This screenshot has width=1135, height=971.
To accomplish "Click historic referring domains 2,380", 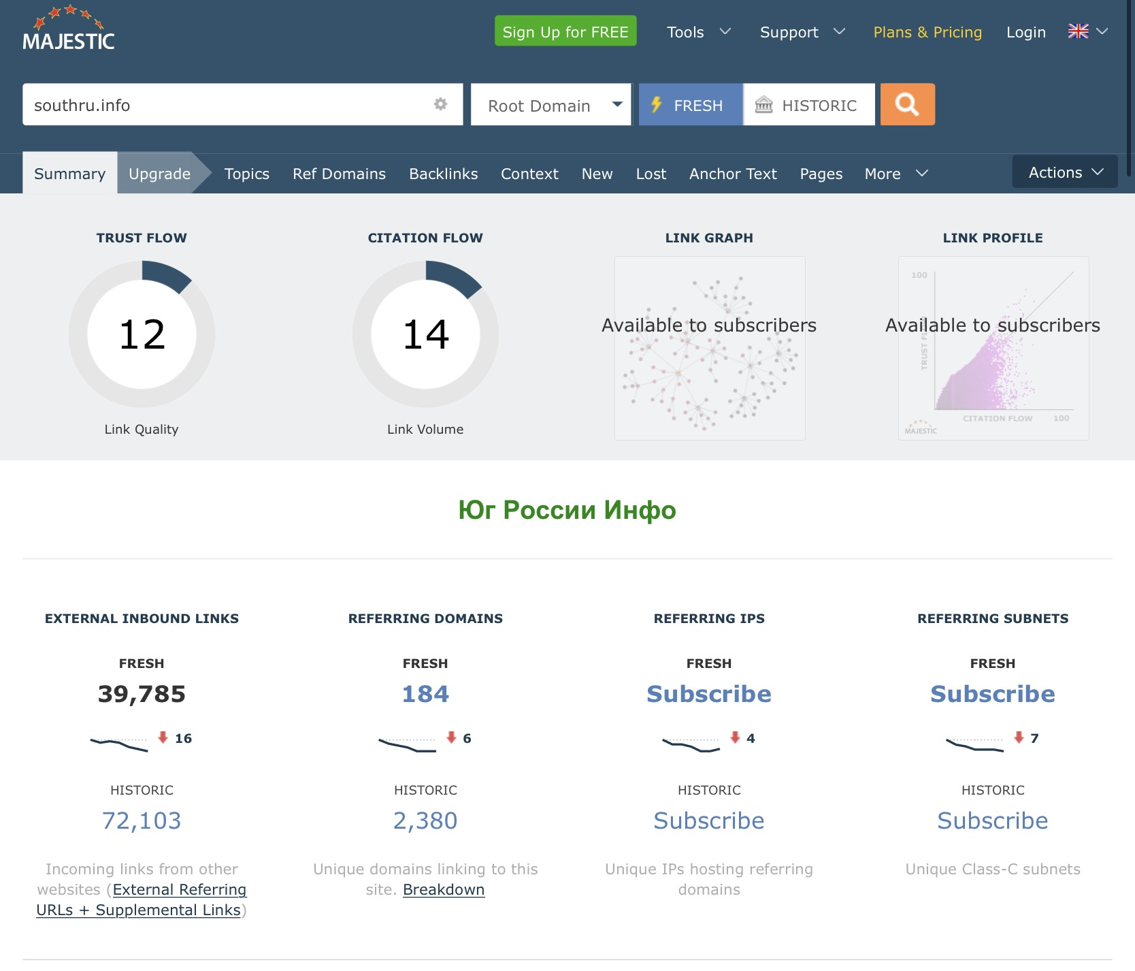I will pos(425,821).
